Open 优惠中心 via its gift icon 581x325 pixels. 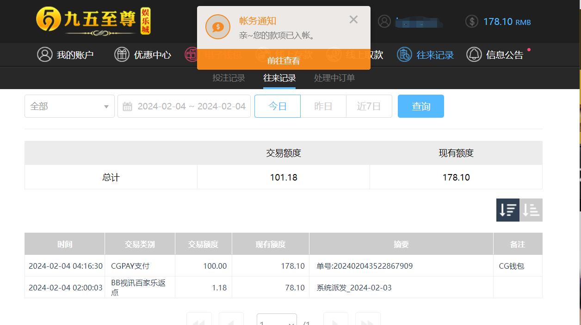coord(122,54)
